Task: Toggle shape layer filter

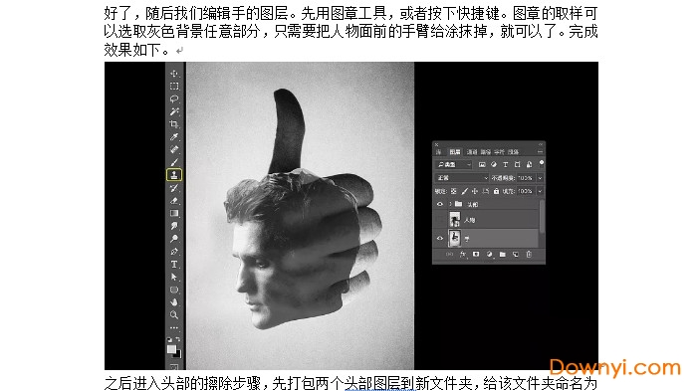Action: [x=517, y=164]
